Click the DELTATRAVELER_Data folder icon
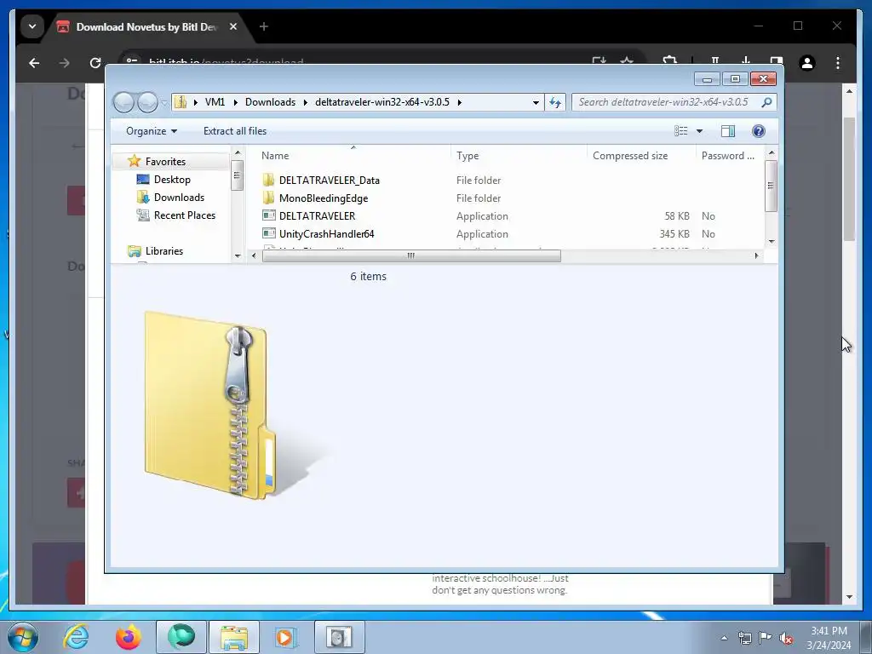The image size is (872, 654). tap(268, 180)
